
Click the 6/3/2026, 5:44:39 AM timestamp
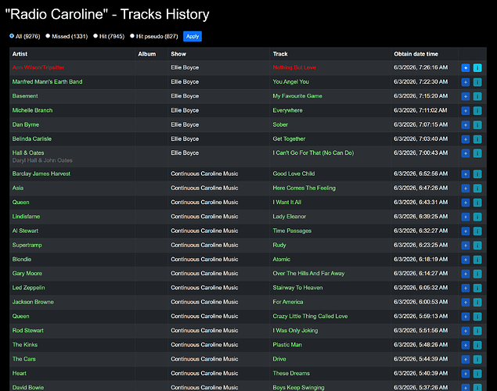click(x=420, y=359)
